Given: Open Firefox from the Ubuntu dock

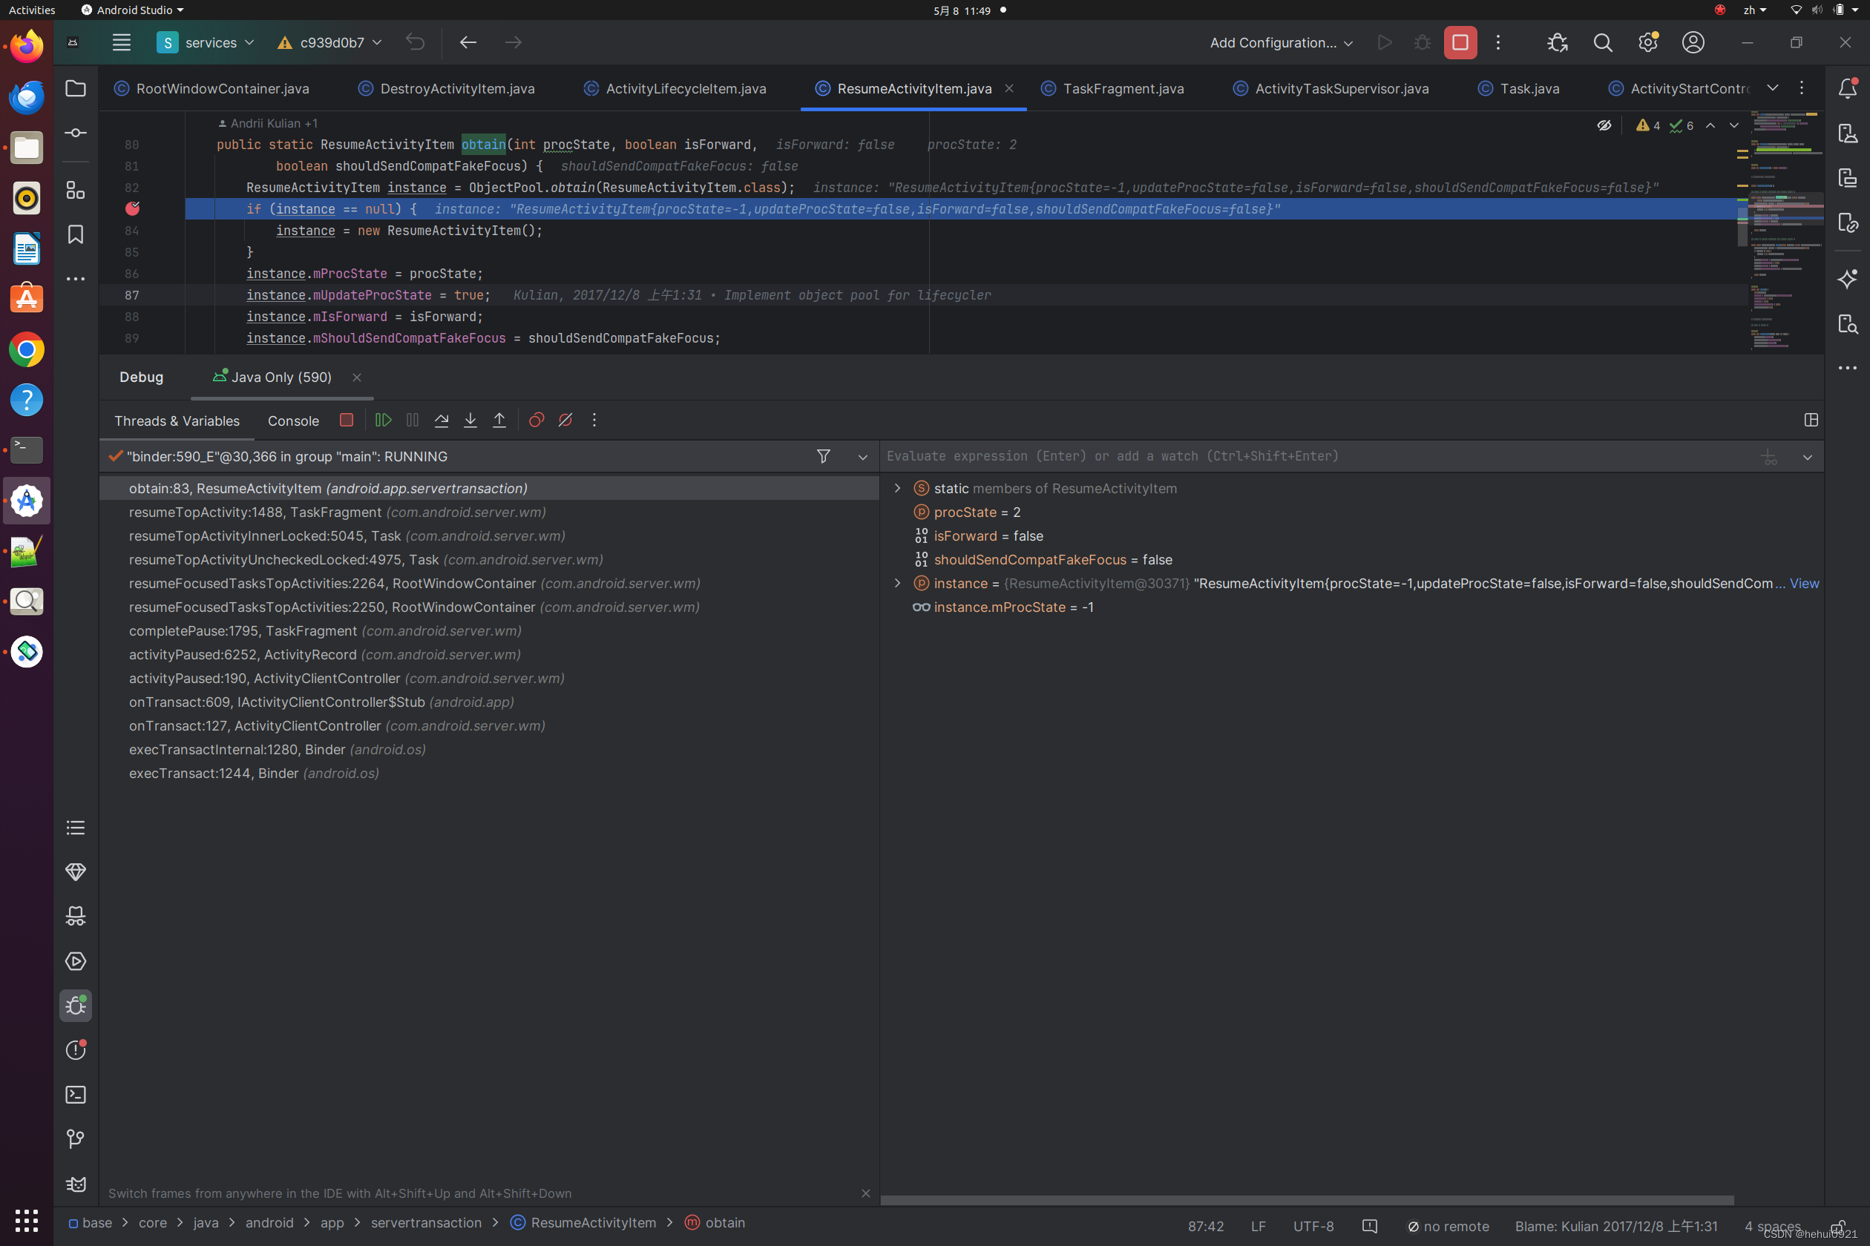Looking at the screenshot, I should [x=26, y=46].
